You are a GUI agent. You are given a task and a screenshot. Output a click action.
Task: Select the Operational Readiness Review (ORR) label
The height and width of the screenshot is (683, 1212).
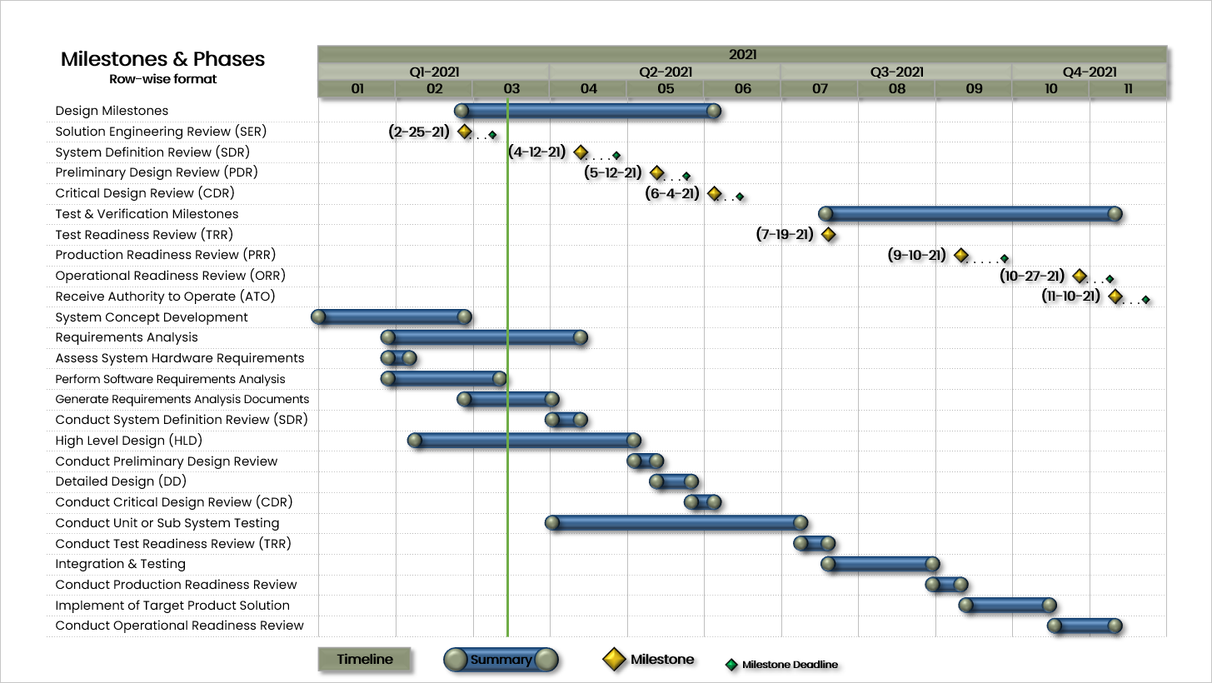click(171, 276)
